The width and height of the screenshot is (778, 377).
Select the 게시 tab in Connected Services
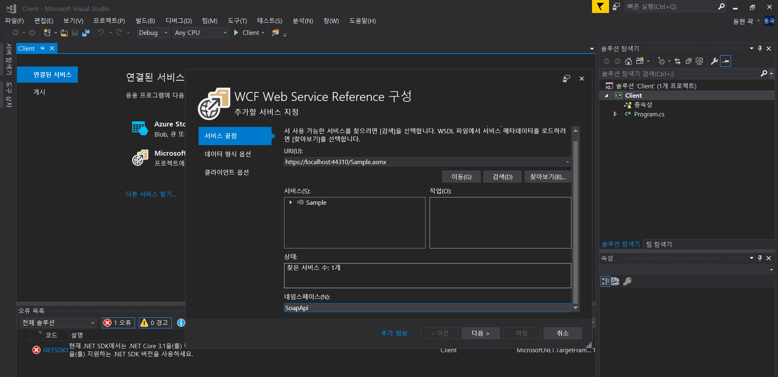click(x=39, y=92)
